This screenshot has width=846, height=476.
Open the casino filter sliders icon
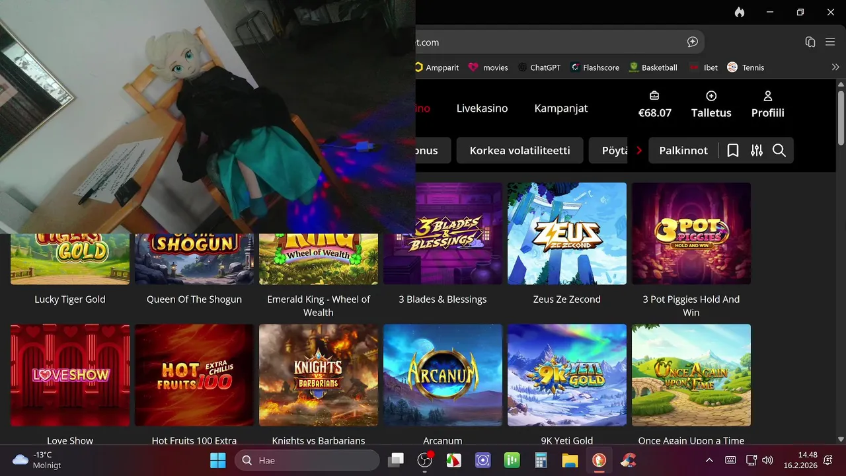pos(757,151)
